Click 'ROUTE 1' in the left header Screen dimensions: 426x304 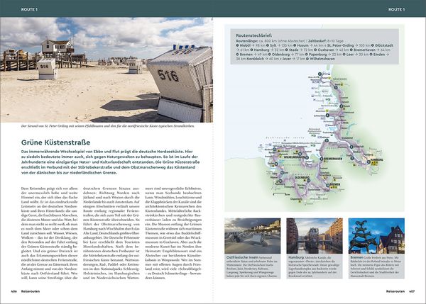[29, 9]
